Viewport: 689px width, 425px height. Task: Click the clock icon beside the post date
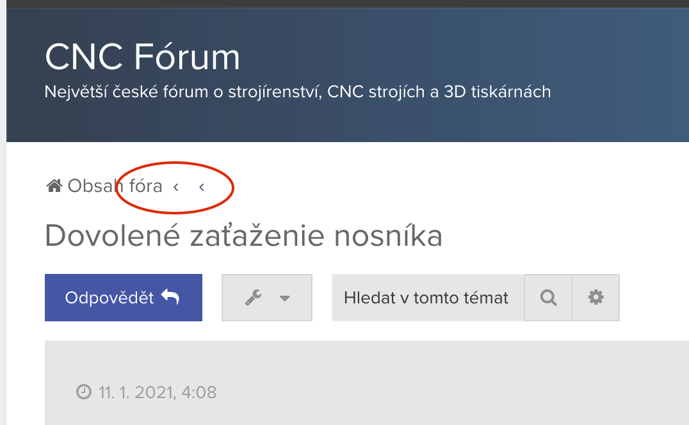pyautogui.click(x=83, y=392)
